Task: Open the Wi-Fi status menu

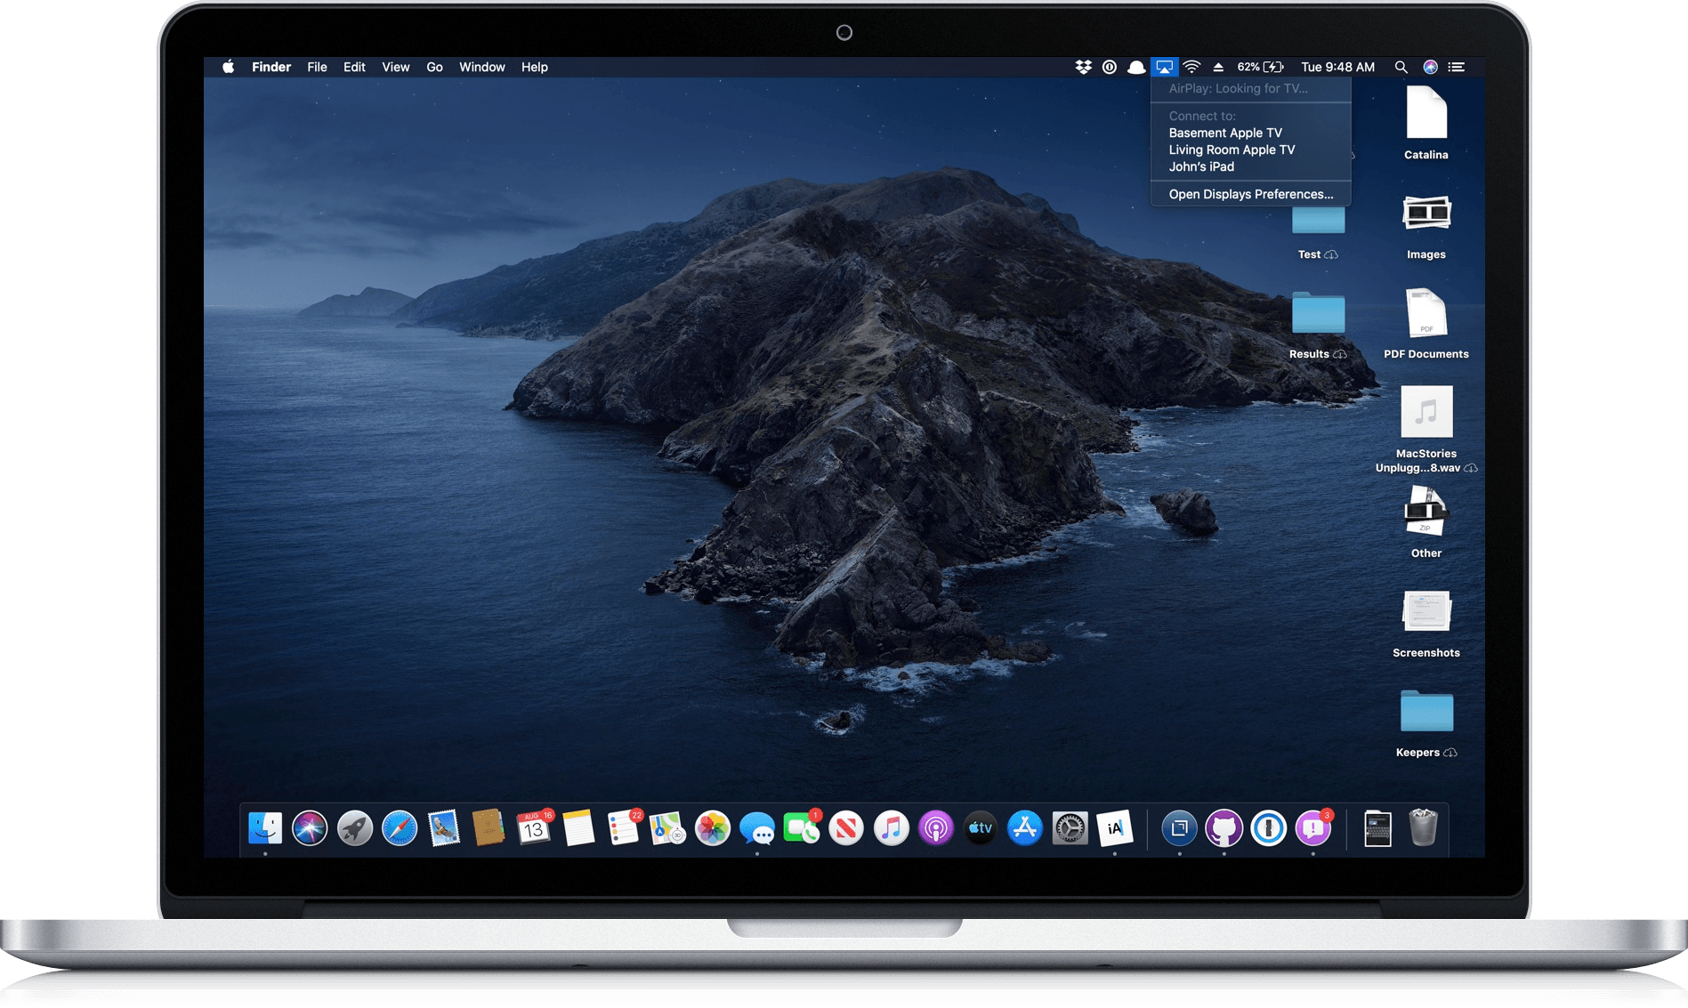Action: point(1191,67)
